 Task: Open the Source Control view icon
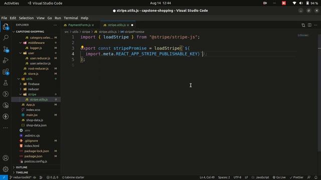[6, 49]
